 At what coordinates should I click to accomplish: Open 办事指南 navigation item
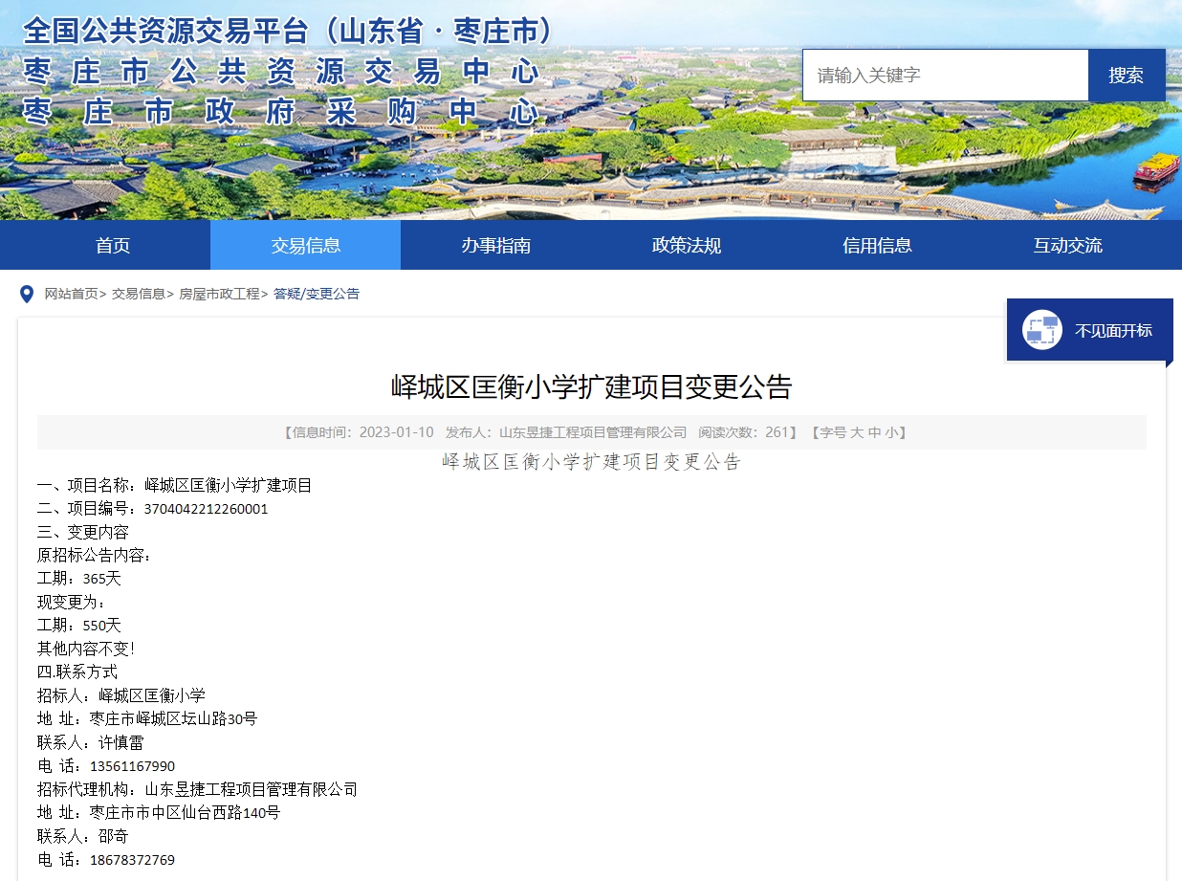(x=495, y=245)
